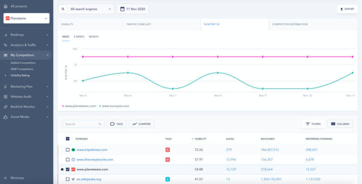
Task: Tick the en.wikipedia.org row checkbox
Action: pos(67,179)
